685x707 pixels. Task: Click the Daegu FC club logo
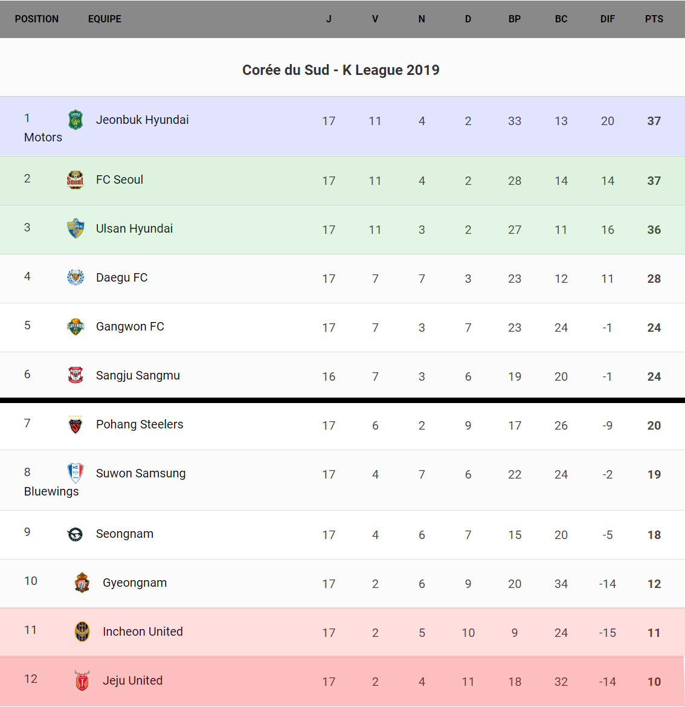tap(76, 277)
